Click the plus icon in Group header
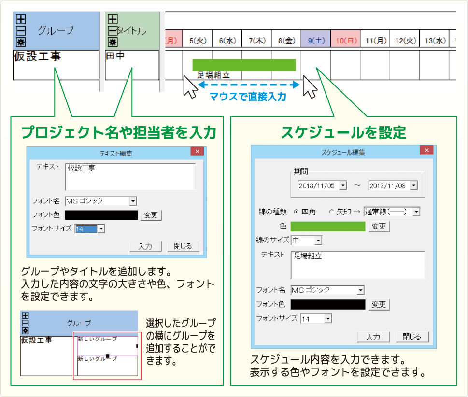This screenshot has width=468, height=397. point(21,19)
